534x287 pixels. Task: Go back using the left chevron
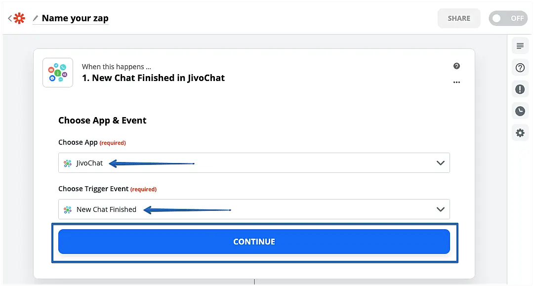9,18
